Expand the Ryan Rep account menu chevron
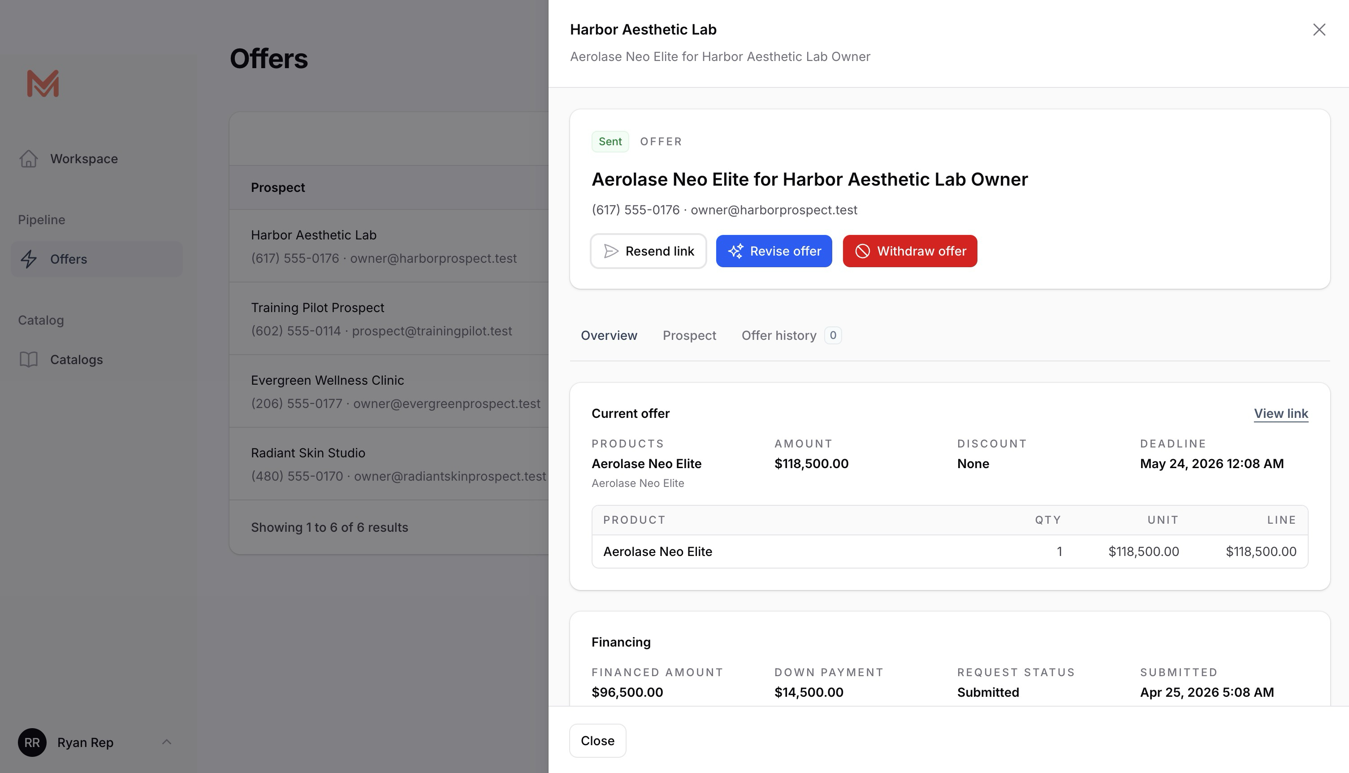1349x773 pixels. 167,742
